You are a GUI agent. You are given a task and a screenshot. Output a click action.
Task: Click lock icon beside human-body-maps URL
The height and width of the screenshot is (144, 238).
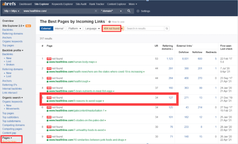click(48, 62)
